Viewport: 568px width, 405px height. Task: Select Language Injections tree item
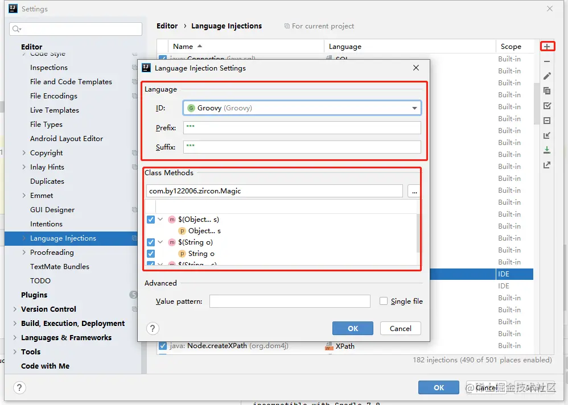click(x=71, y=238)
